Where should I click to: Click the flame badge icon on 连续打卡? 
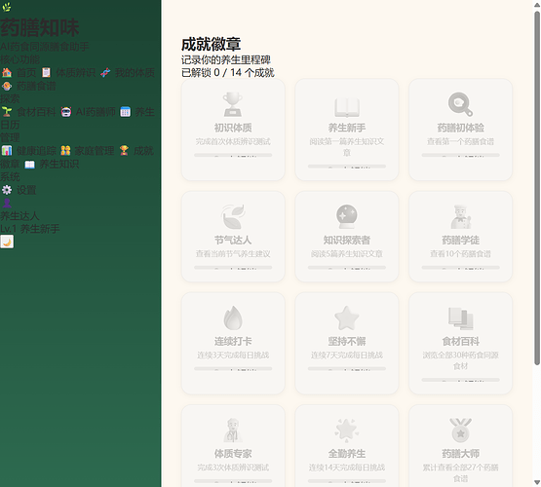tap(233, 318)
